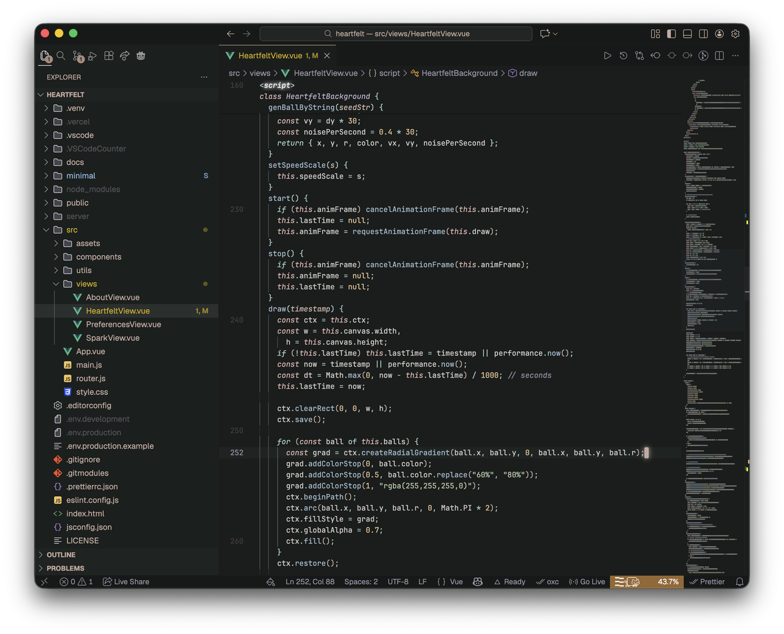The image size is (784, 634).
Task: Go to the previous change arrow icon
Action: pos(655,56)
